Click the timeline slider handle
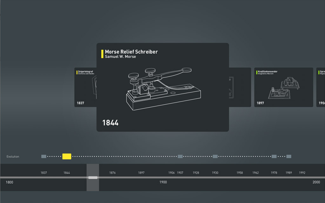This screenshot has width=325, height=203. (93, 178)
